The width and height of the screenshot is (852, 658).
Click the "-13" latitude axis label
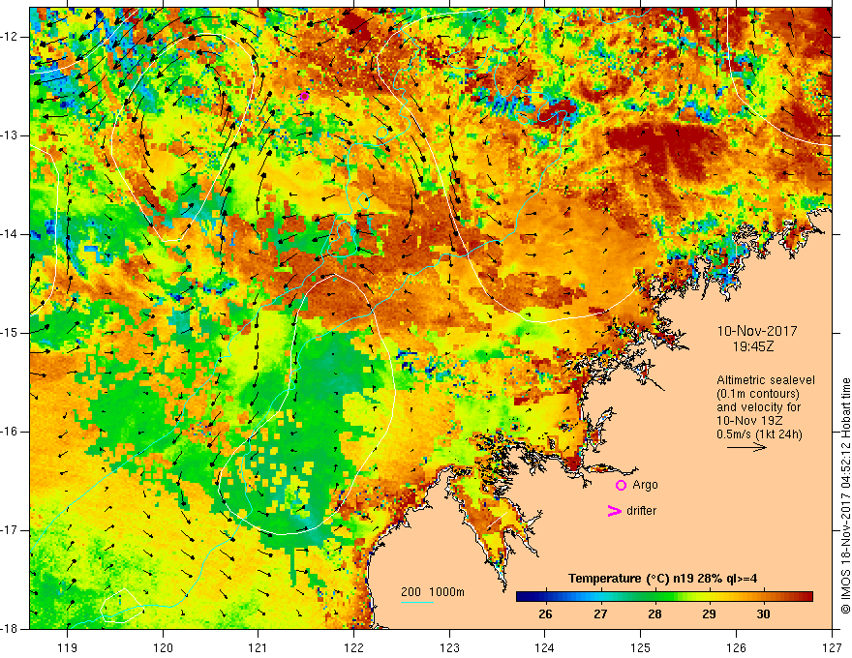pos(10,135)
